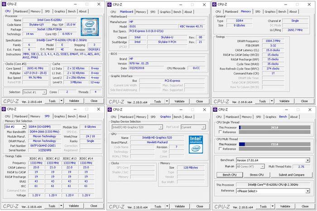This screenshot has height=211, width=317.
Task: Click Part Number 8ATF1G64HZ-2G6E1 field
Action: coord(44,145)
